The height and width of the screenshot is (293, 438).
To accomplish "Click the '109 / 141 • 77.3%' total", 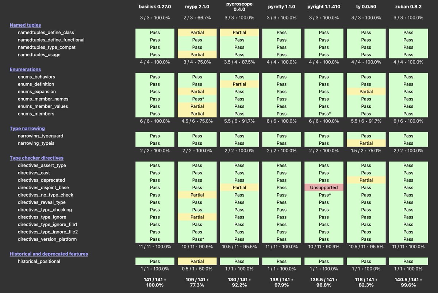I will click(197, 282).
